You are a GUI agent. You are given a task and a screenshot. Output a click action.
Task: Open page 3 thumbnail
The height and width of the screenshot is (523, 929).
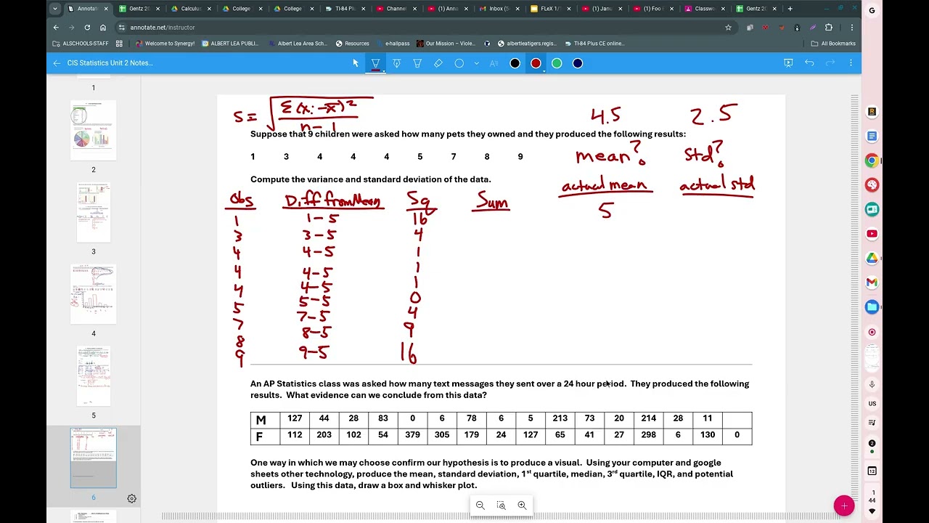pyautogui.click(x=93, y=212)
